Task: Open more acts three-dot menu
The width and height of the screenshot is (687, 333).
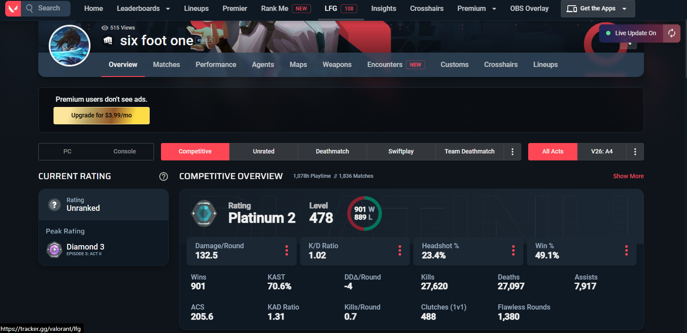Action: click(635, 152)
